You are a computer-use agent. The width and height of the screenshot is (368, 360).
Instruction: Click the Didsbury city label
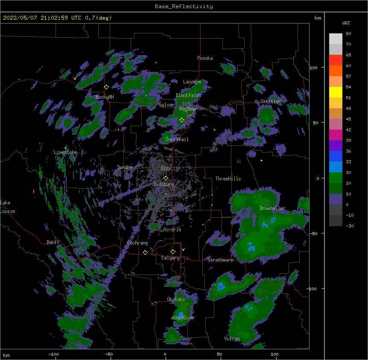click(164, 184)
